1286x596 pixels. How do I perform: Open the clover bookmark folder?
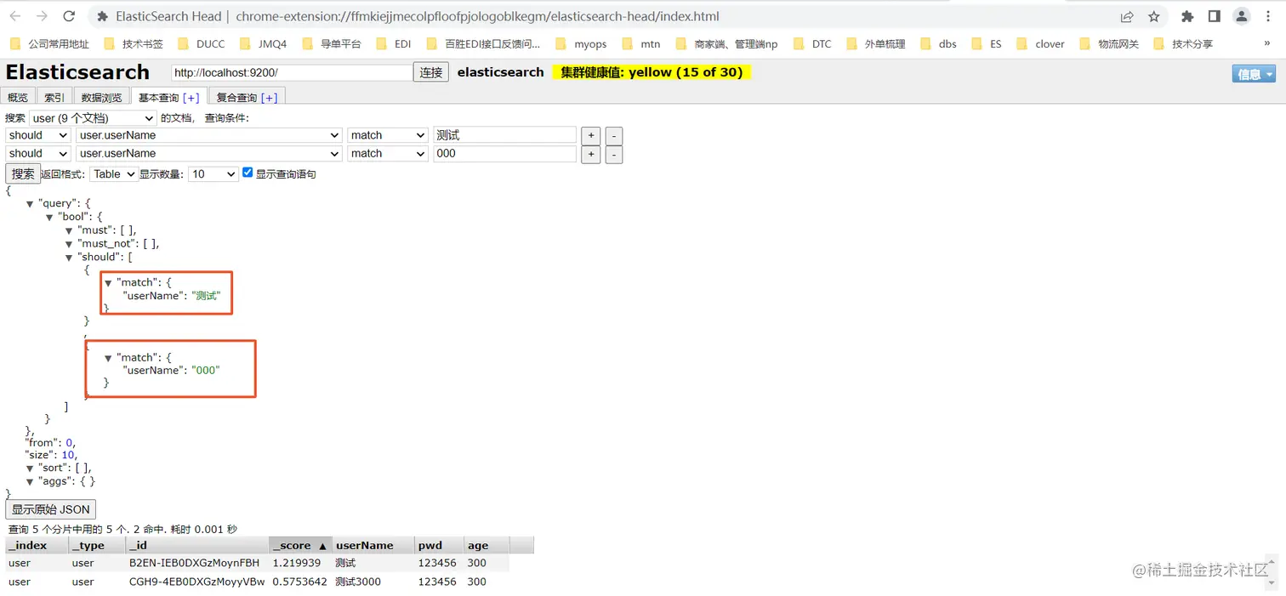(1041, 43)
